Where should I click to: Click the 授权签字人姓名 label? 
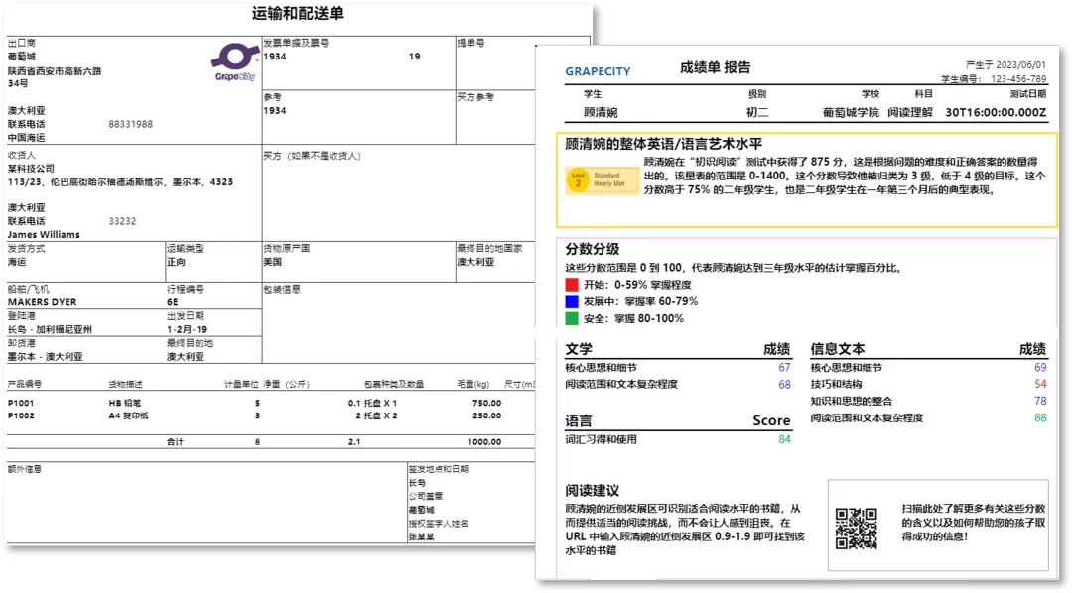click(439, 524)
